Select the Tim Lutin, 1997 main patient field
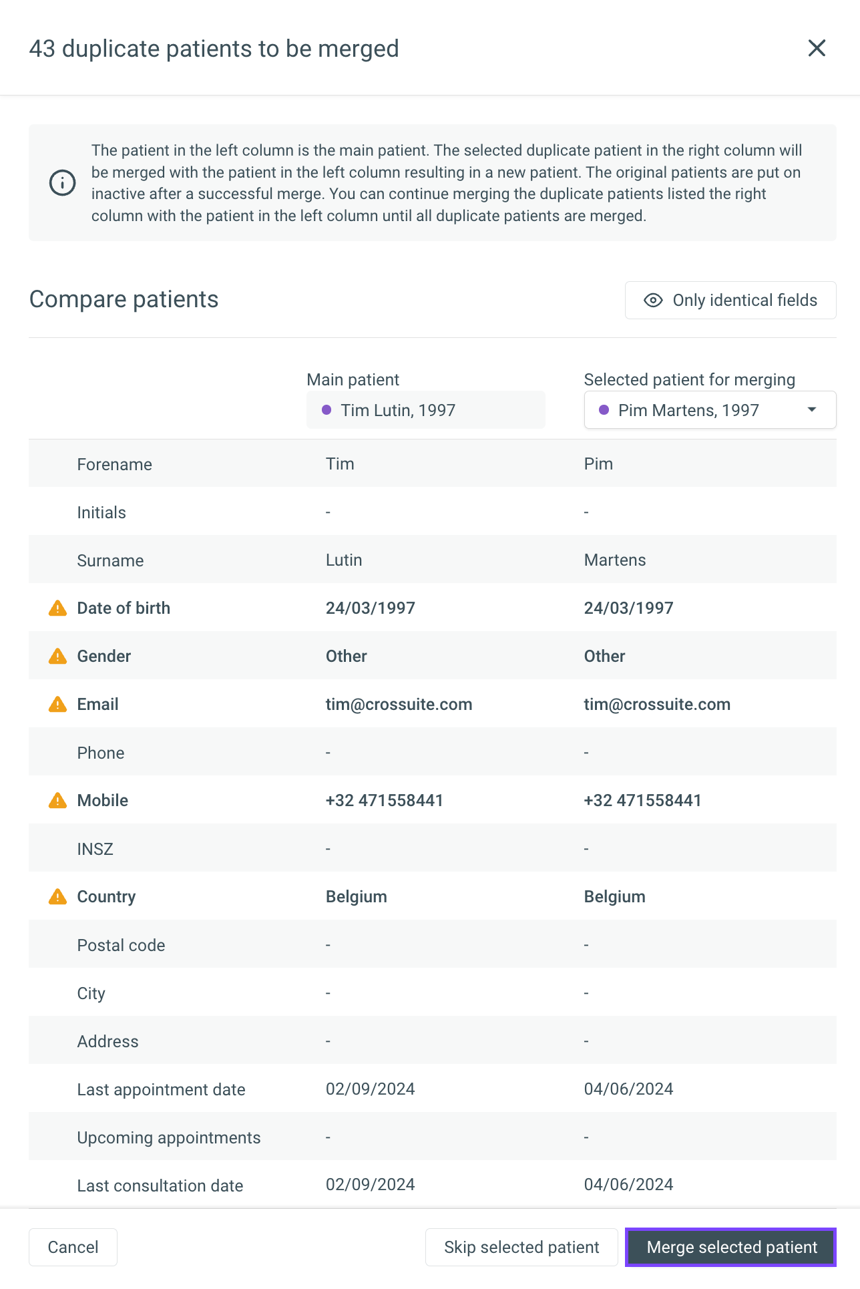This screenshot has width=860, height=1289. 426,410
